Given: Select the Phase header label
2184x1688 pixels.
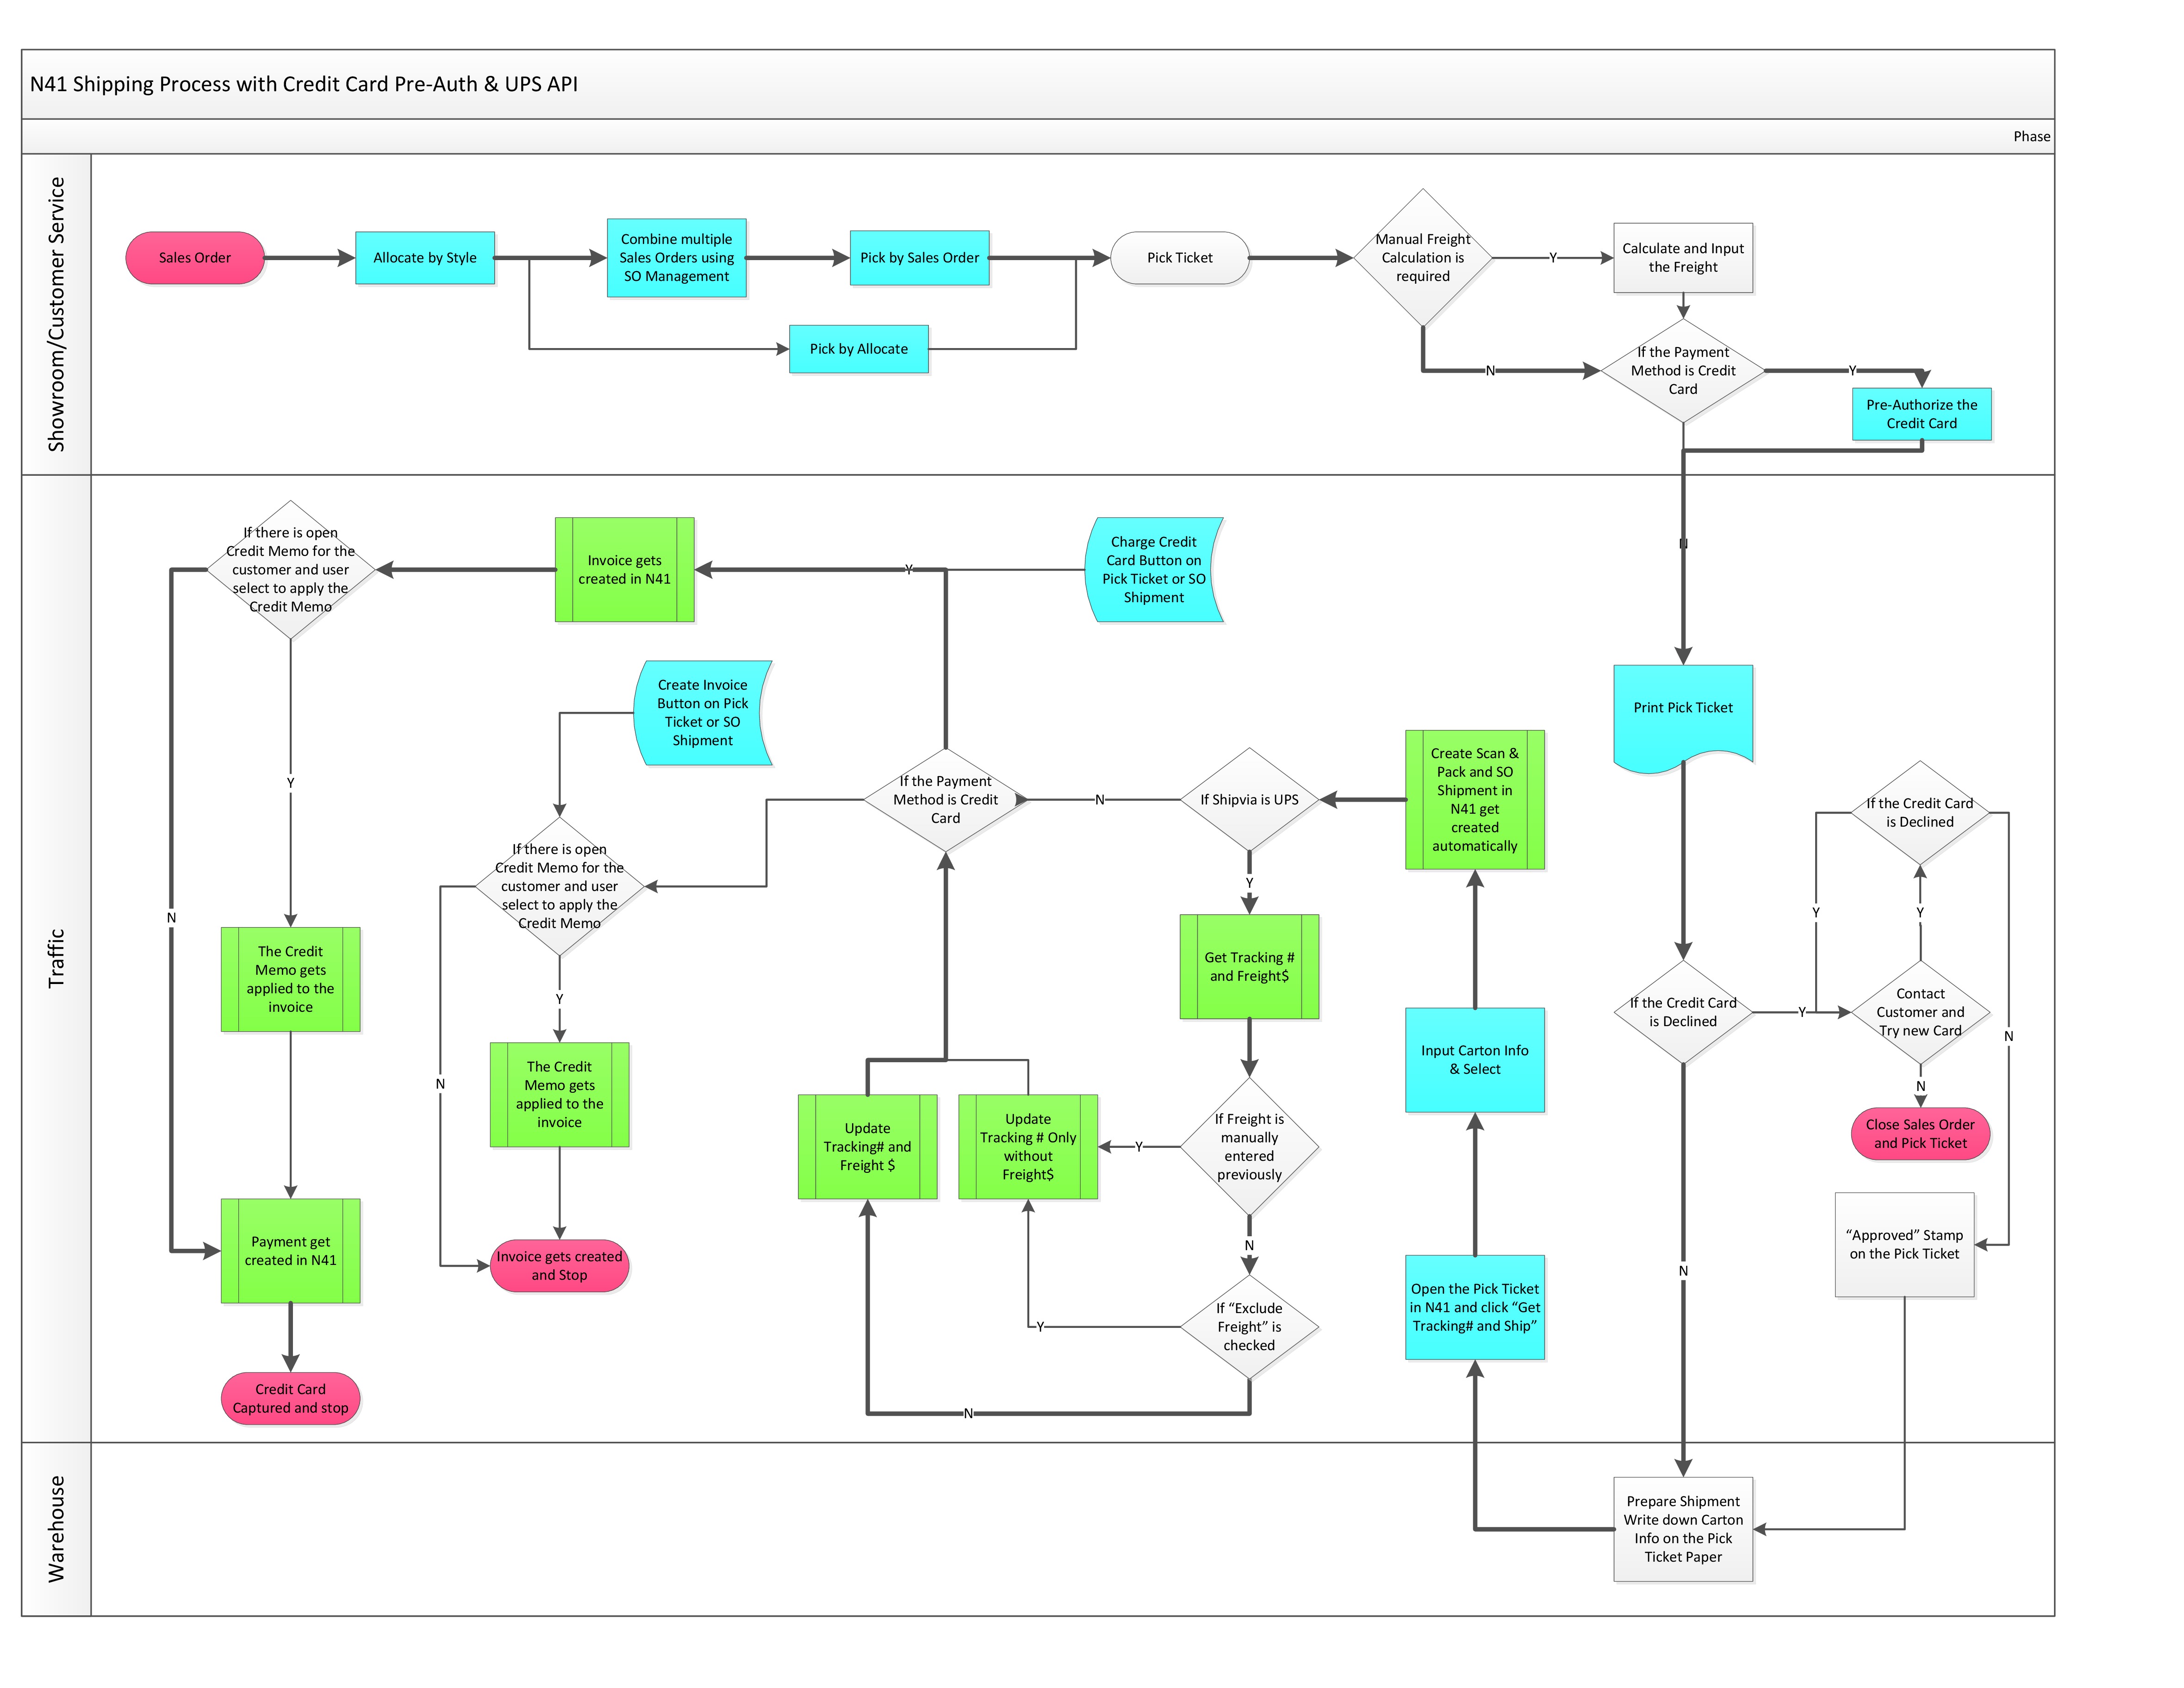Looking at the screenshot, I should click(2032, 136).
